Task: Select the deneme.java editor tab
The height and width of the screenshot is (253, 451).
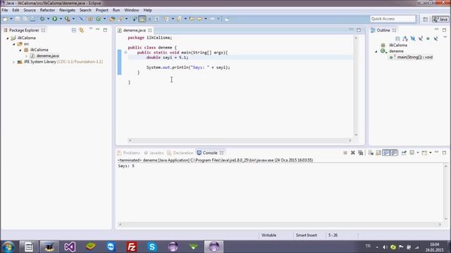Action: point(135,30)
